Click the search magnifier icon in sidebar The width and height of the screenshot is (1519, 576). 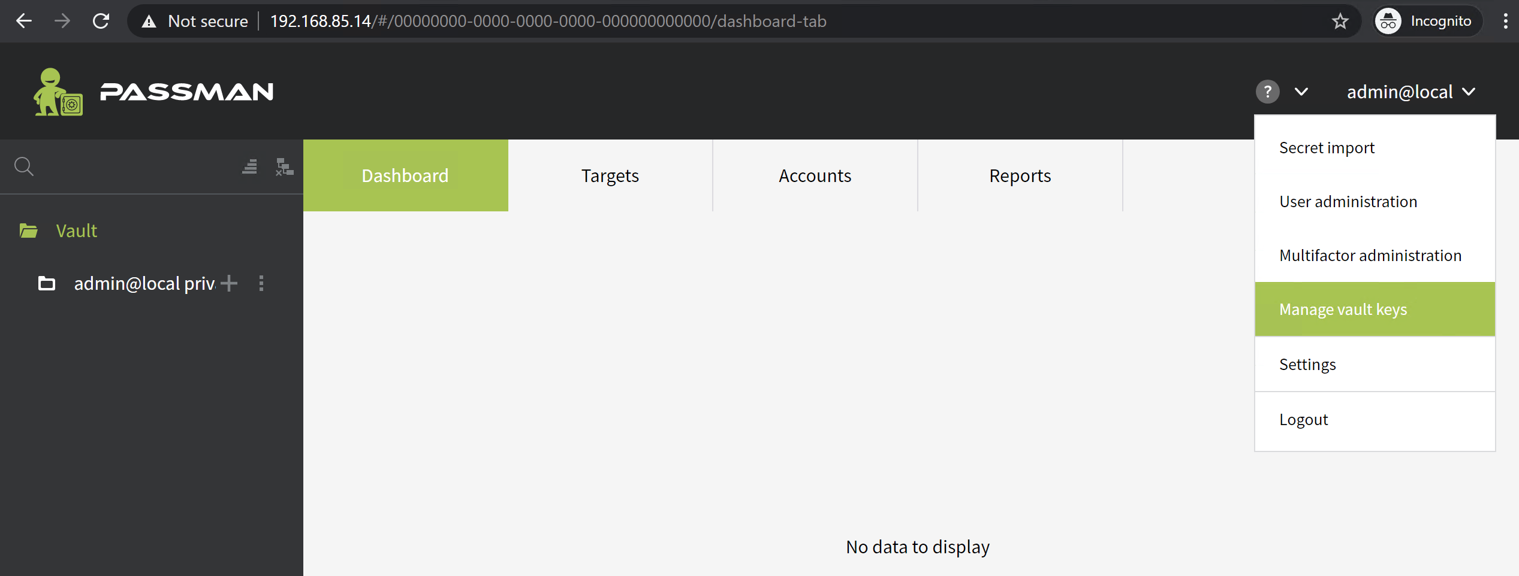tap(24, 166)
